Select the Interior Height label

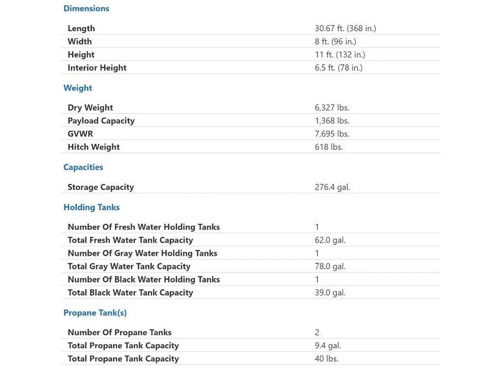click(x=97, y=68)
